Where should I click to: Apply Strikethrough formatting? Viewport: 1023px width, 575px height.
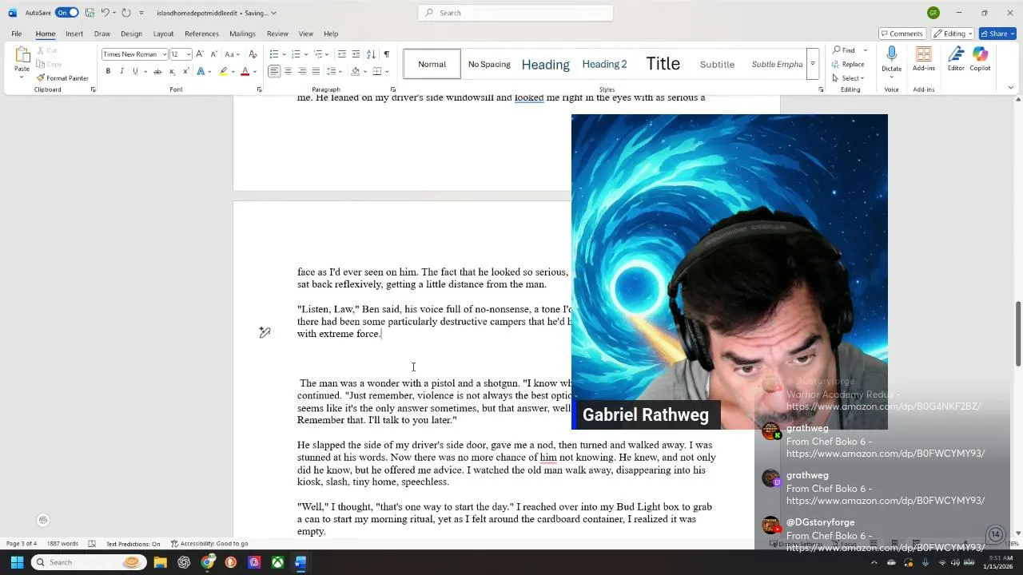[x=157, y=71]
